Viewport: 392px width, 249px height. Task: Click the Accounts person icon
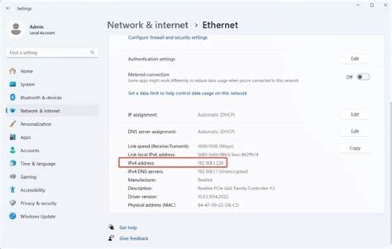[13, 150]
